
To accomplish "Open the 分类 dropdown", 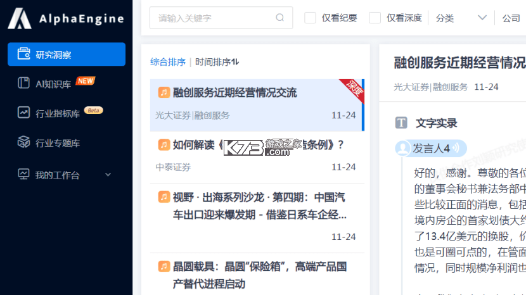I will (461, 18).
